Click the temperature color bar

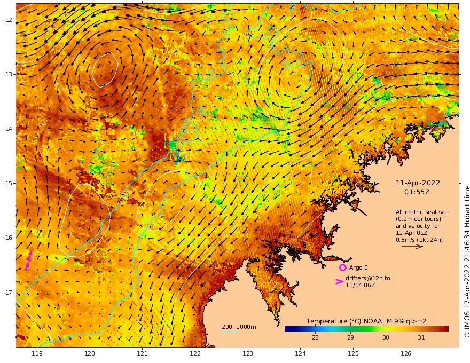pos(366,329)
